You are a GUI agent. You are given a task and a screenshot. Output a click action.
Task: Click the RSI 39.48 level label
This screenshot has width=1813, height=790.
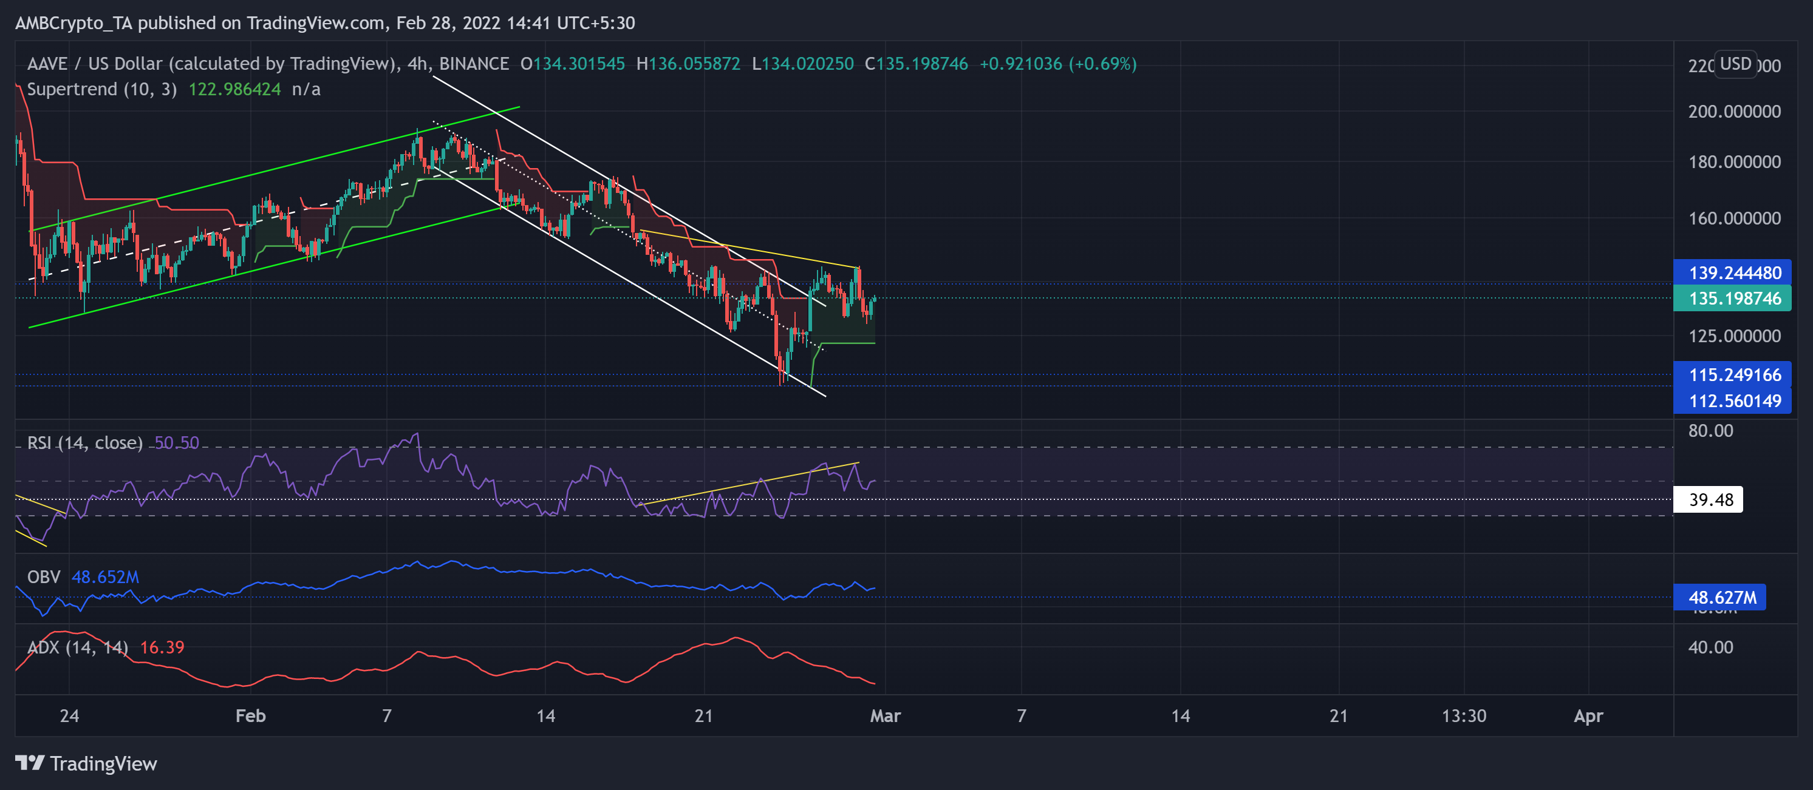click(1710, 500)
